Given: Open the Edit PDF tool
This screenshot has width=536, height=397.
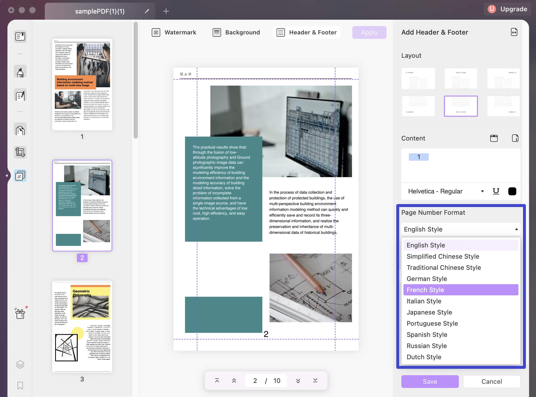Looking at the screenshot, I should (20, 95).
